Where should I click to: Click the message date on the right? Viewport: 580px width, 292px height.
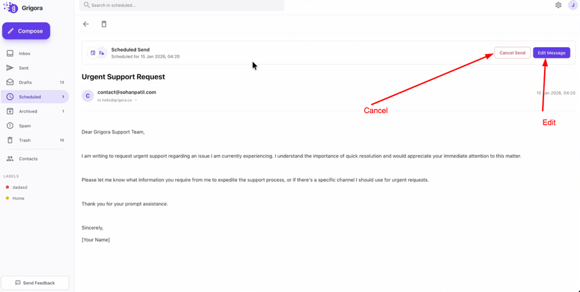556,93
